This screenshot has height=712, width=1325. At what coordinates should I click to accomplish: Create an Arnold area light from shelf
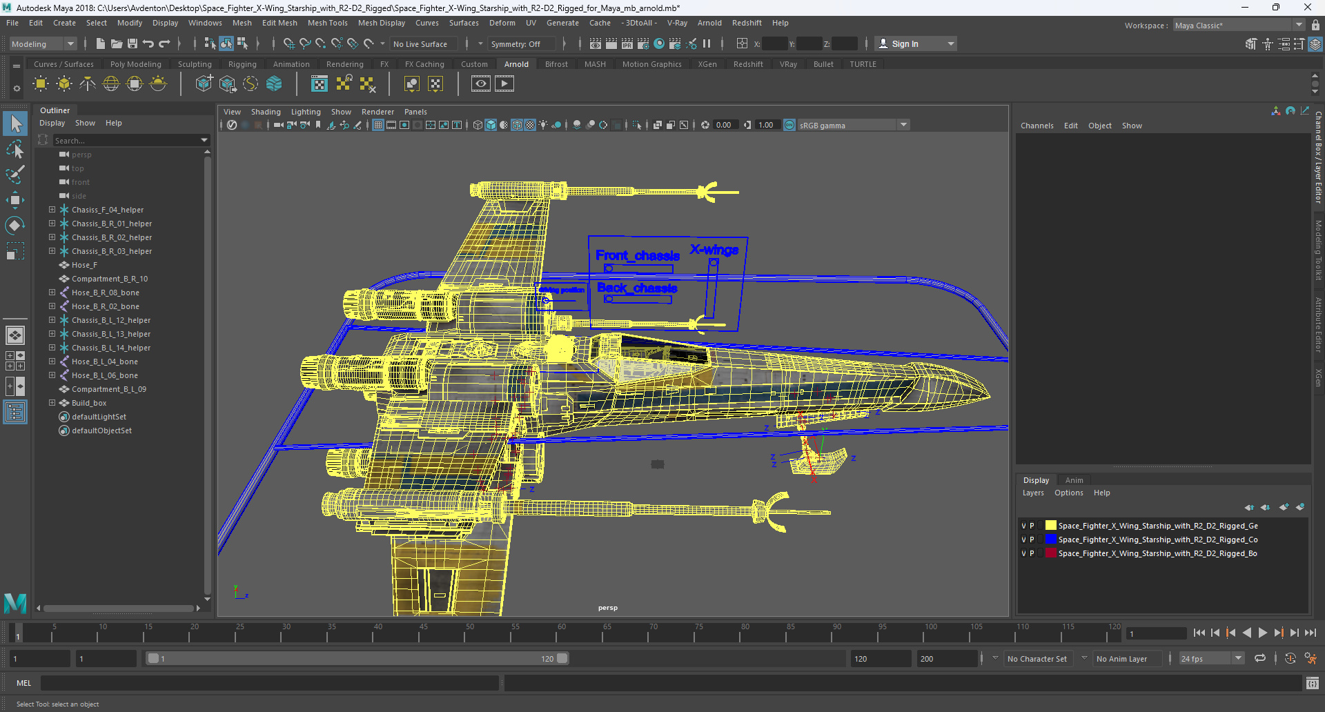coord(41,84)
